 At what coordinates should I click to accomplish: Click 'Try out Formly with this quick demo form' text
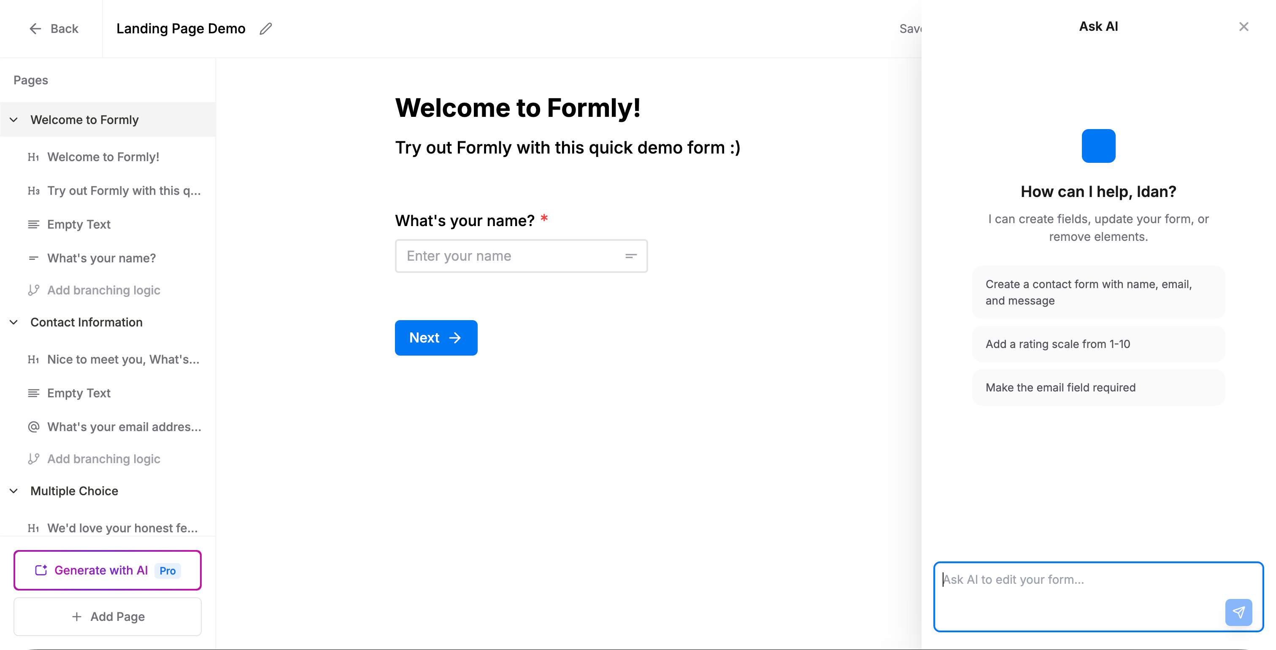(567, 148)
